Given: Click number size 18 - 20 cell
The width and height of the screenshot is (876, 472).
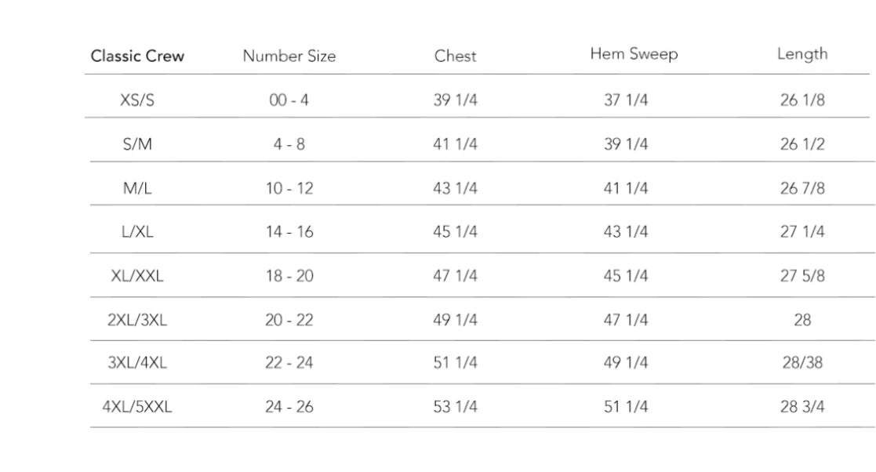Looking at the screenshot, I should (x=289, y=276).
